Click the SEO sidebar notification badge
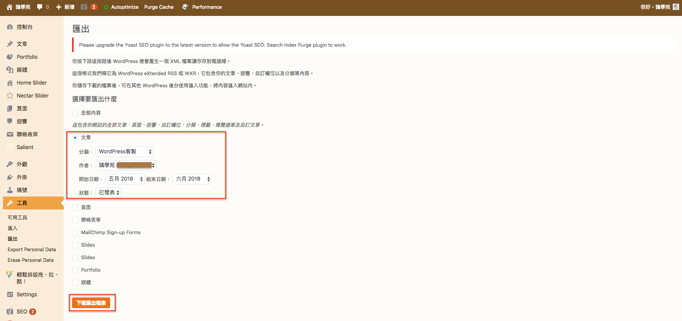The image size is (682, 321). pyautogui.click(x=33, y=312)
